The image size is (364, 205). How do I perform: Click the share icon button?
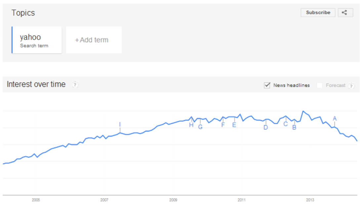tap(345, 13)
